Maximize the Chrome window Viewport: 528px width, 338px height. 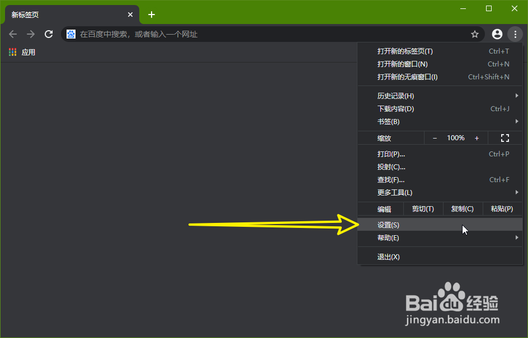point(489,8)
